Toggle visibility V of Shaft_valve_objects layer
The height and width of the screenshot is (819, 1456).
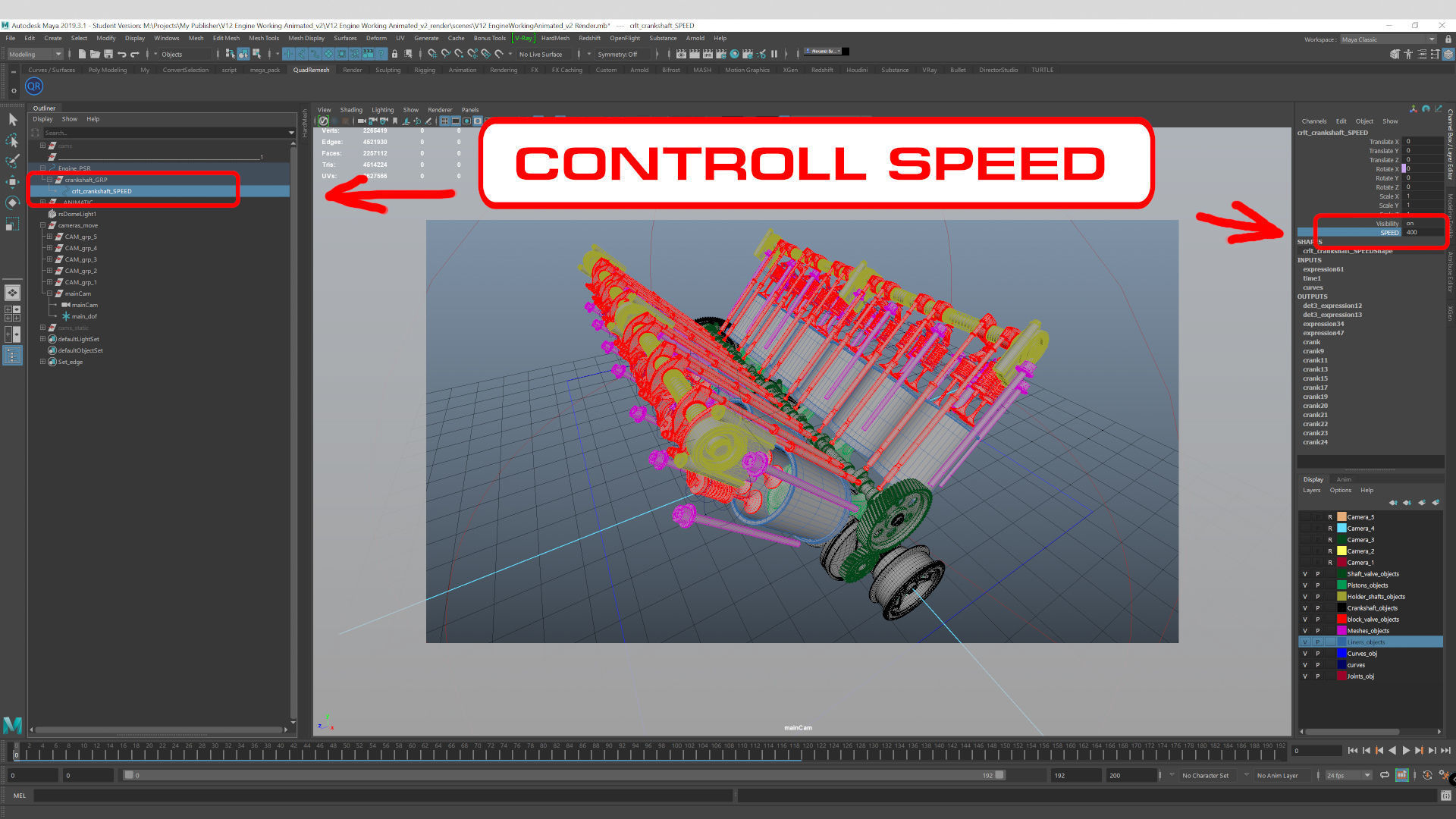(1305, 574)
